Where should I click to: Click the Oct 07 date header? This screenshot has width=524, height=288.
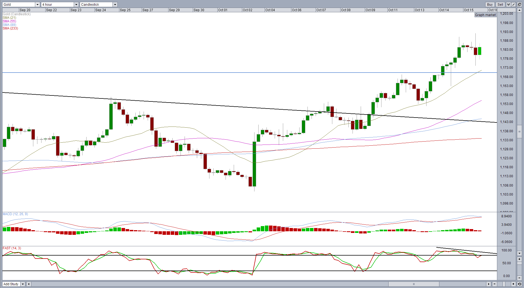click(x=321, y=10)
